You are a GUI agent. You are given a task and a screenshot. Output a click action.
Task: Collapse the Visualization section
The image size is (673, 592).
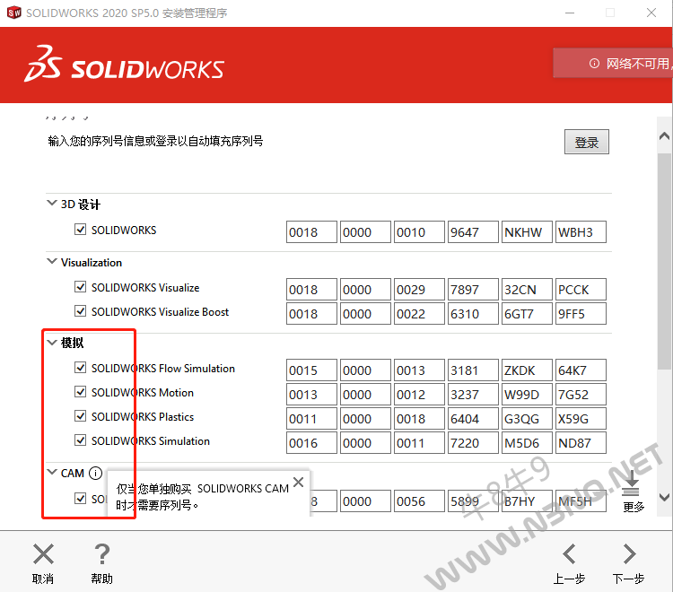click(51, 261)
